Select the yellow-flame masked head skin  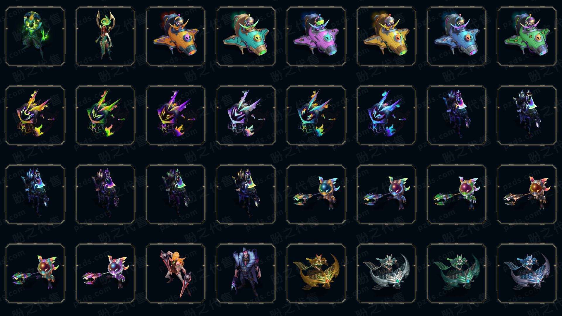(x=35, y=115)
